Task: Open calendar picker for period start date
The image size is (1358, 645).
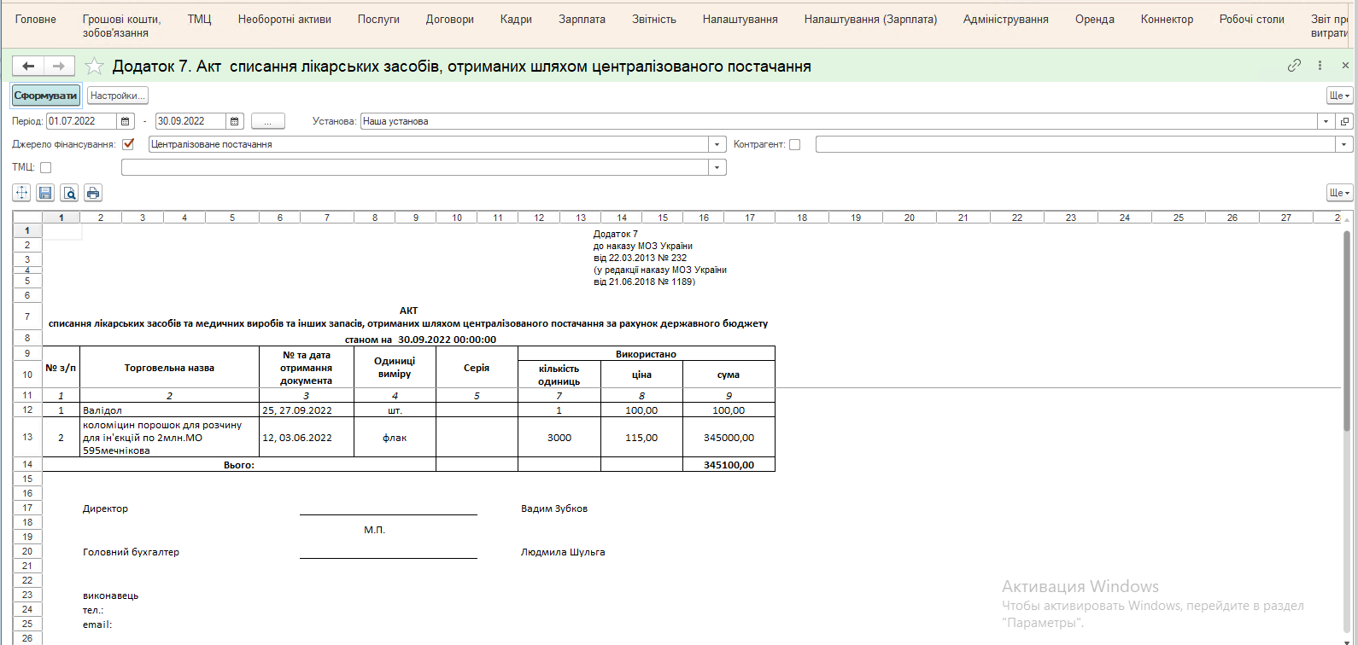Action: pyautogui.click(x=126, y=121)
